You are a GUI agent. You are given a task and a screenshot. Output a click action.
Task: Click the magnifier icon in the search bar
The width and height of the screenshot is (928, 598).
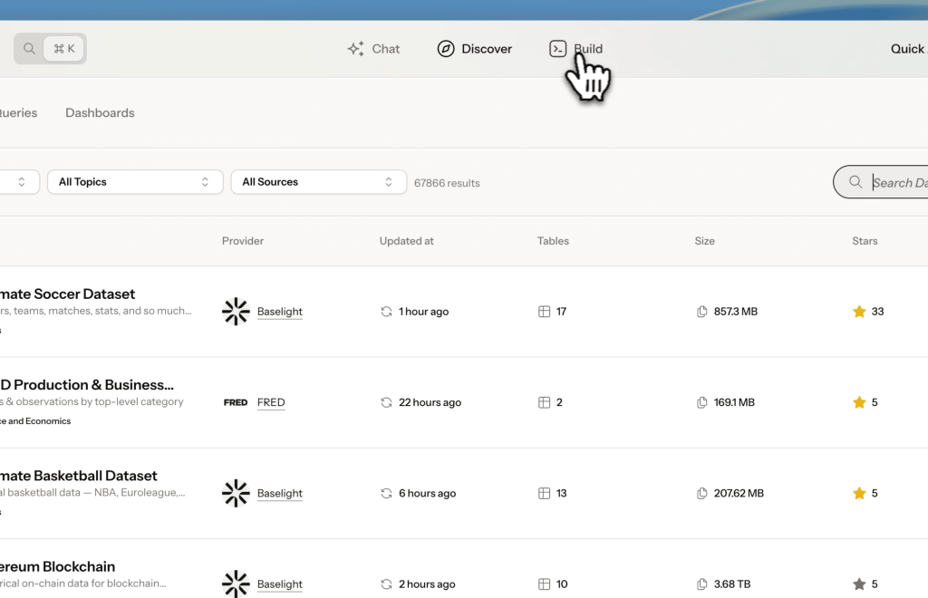855,182
